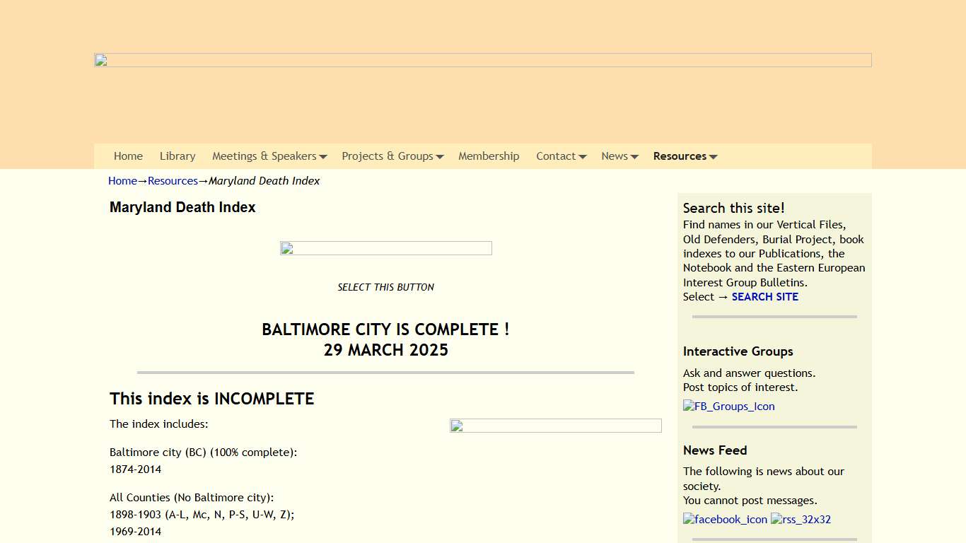This screenshot has width=966, height=543.
Task: Open the Projects & Groups dropdown
Action: click(392, 156)
